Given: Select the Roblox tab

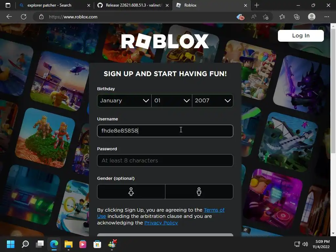Looking at the screenshot, I should (x=211, y=5).
